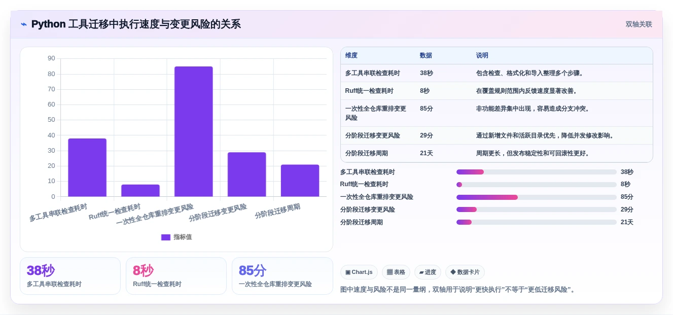Click the 38 bar for 多工具串联检查耗时 in chart

click(x=87, y=167)
